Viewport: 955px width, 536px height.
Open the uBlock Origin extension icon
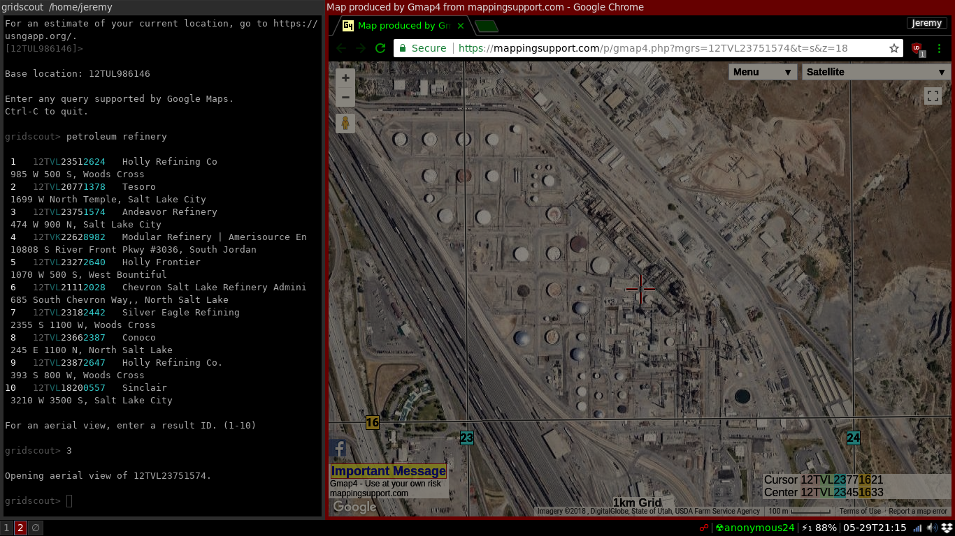pos(917,48)
